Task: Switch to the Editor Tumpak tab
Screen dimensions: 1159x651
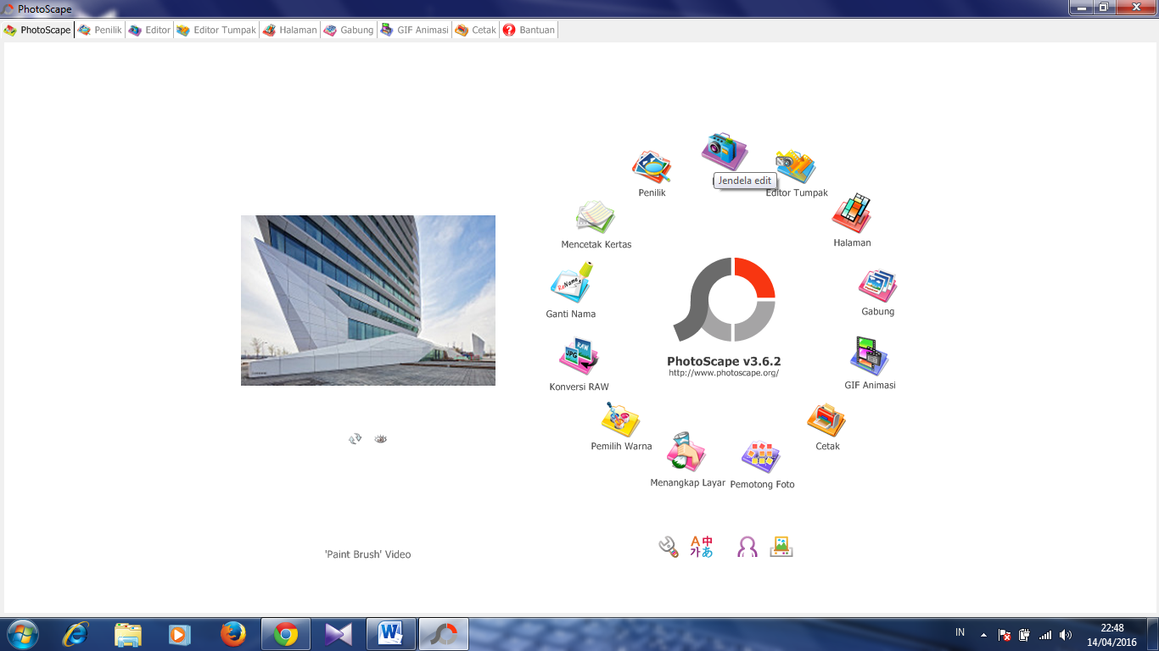Action: [x=216, y=30]
